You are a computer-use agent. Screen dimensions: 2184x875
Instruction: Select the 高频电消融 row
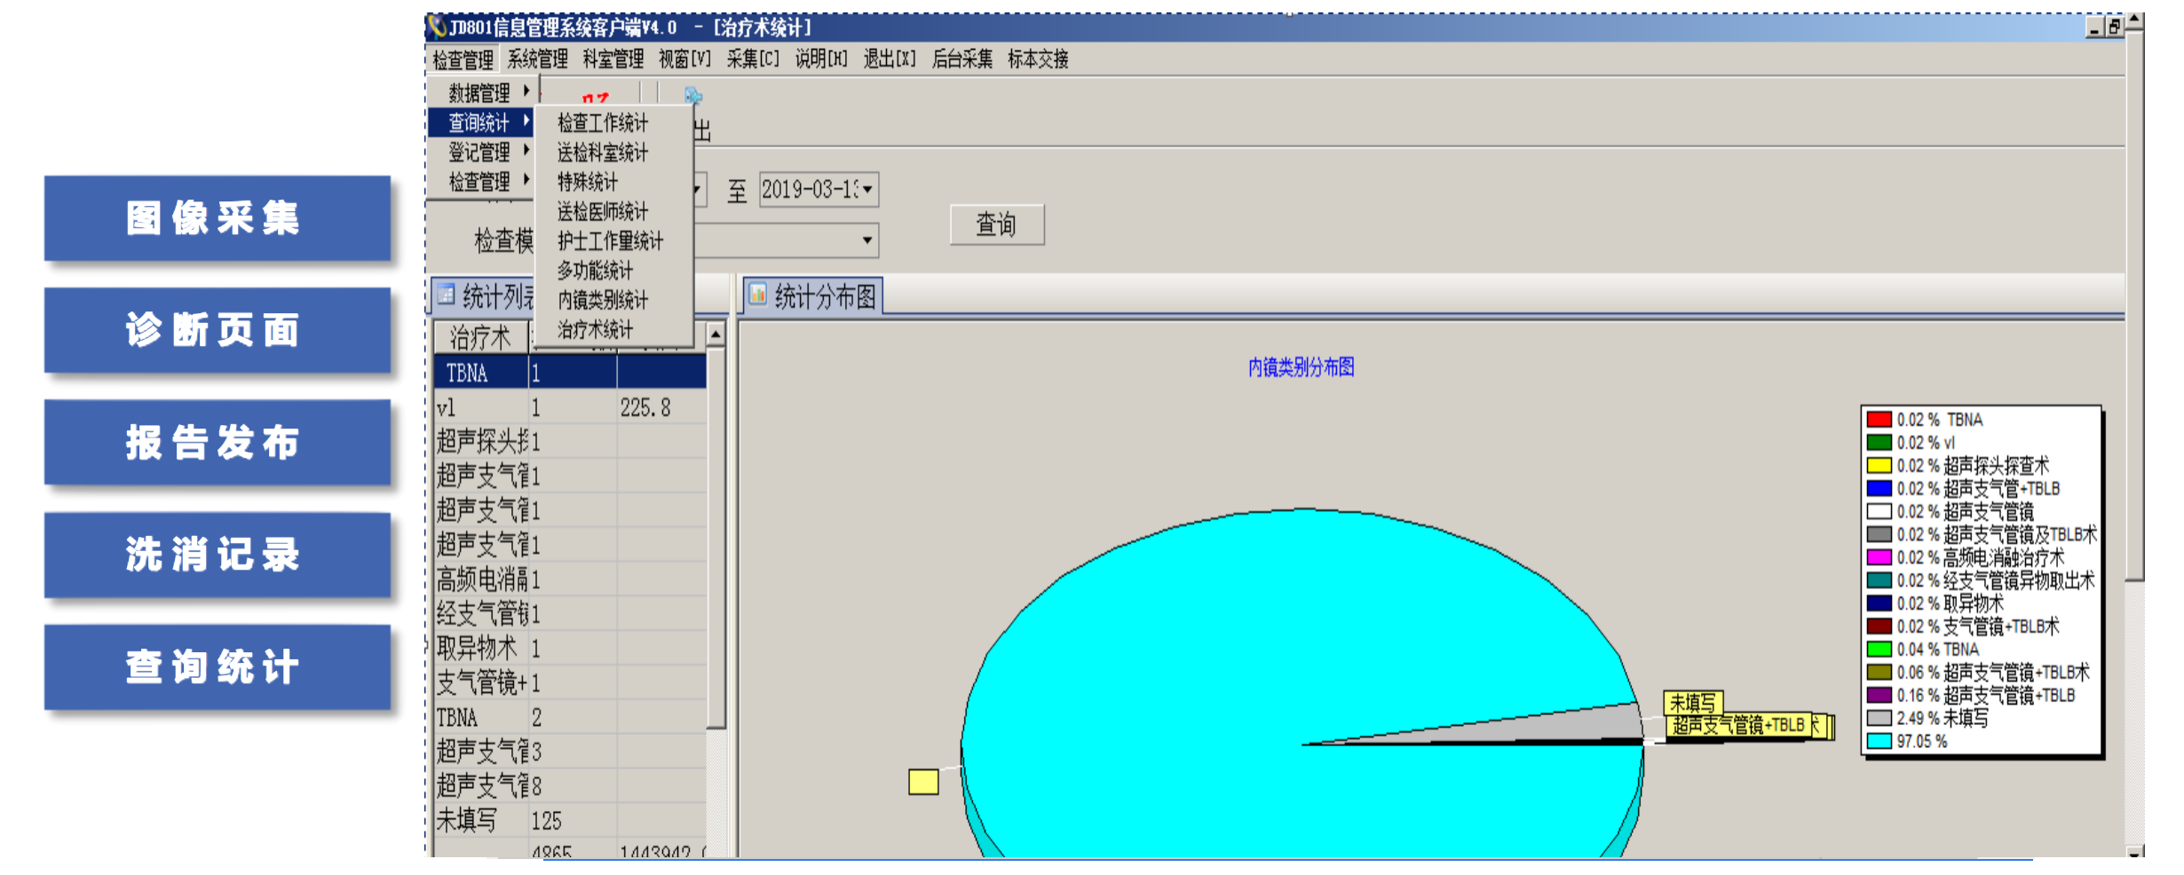pyautogui.click(x=570, y=579)
